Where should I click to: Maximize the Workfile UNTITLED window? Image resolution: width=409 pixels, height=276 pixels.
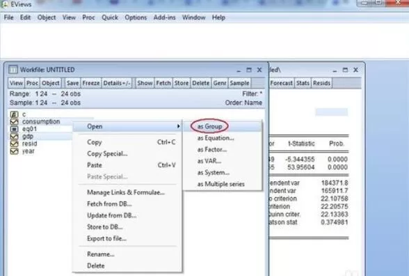point(249,70)
